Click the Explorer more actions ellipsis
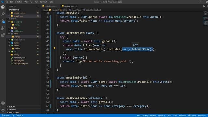This screenshot has height=117, width=208. click(x=37, y=6)
